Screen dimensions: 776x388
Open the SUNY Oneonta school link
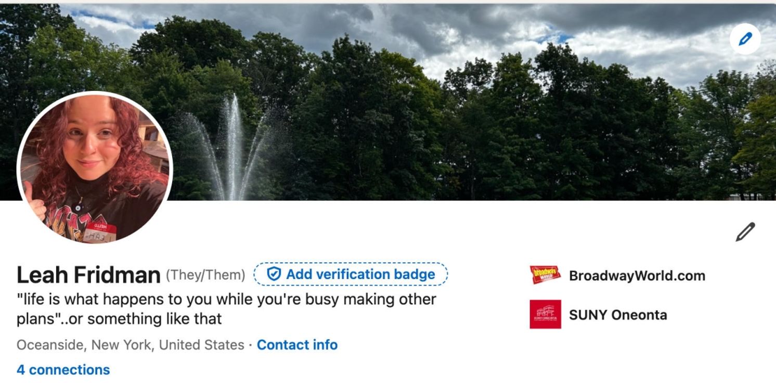(618, 315)
